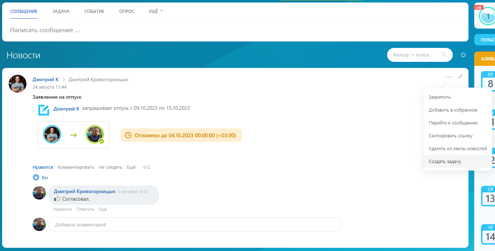Expand the post's Ещё actions link
Screen dimensions: 495x251
(x=131, y=167)
